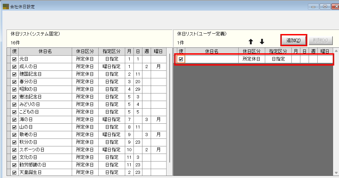Click the 会社休日設定 window title icon
This screenshot has width=339, height=178.
pyautogui.click(x=6, y=7)
